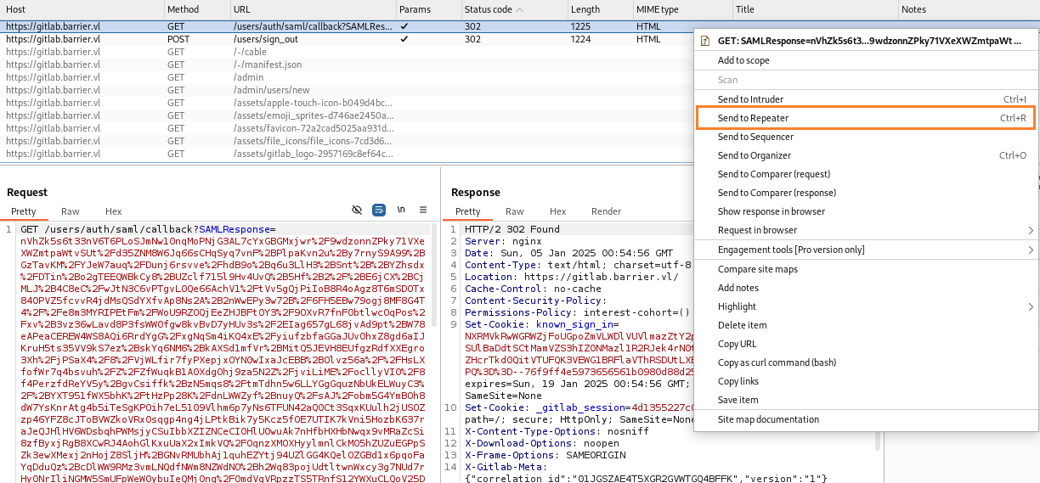This screenshot has width=1040, height=483.
Task: Open the Request pane hamburger menu
Action: point(423,211)
